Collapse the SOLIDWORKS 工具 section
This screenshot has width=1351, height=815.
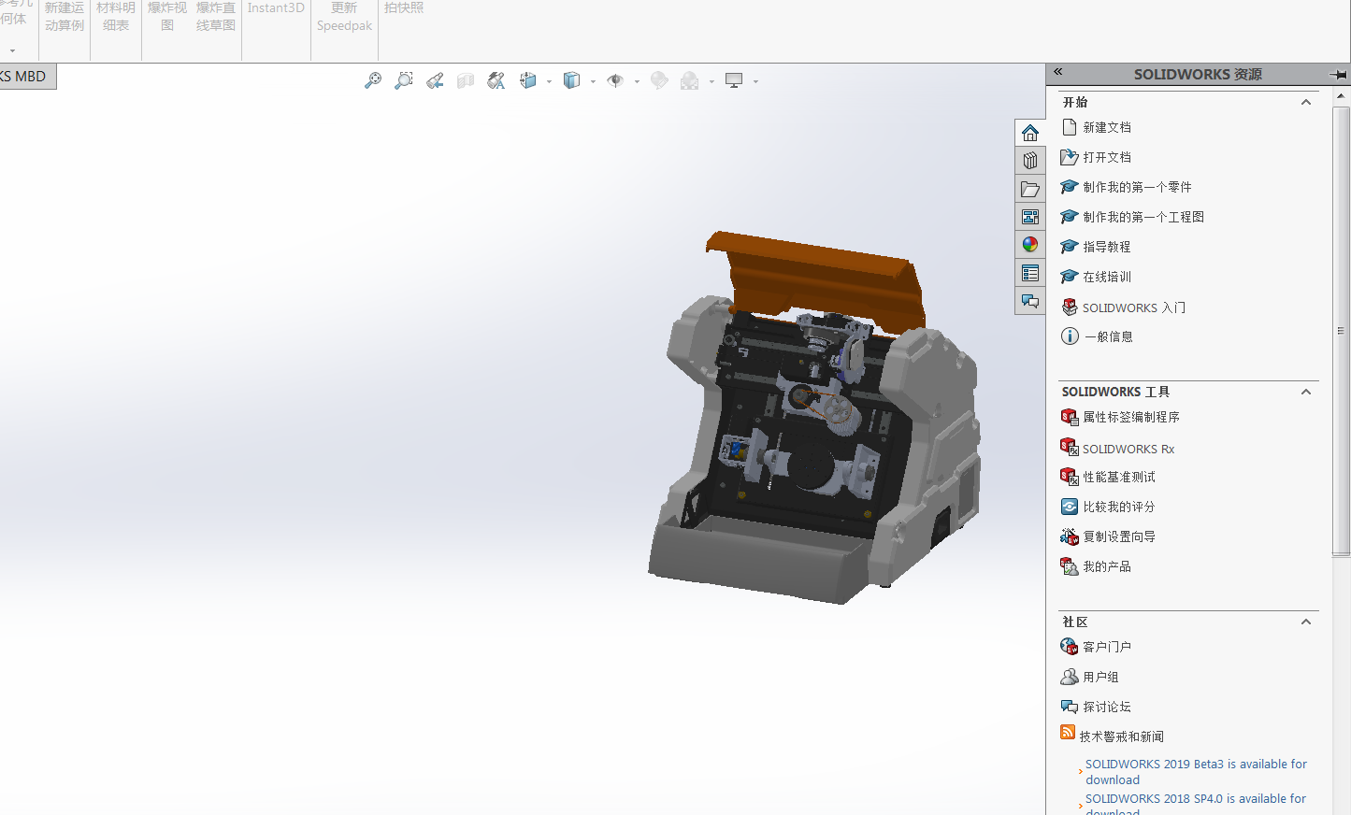point(1306,392)
